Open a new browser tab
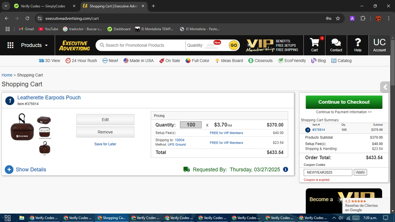 pyautogui.click(x=153, y=6)
